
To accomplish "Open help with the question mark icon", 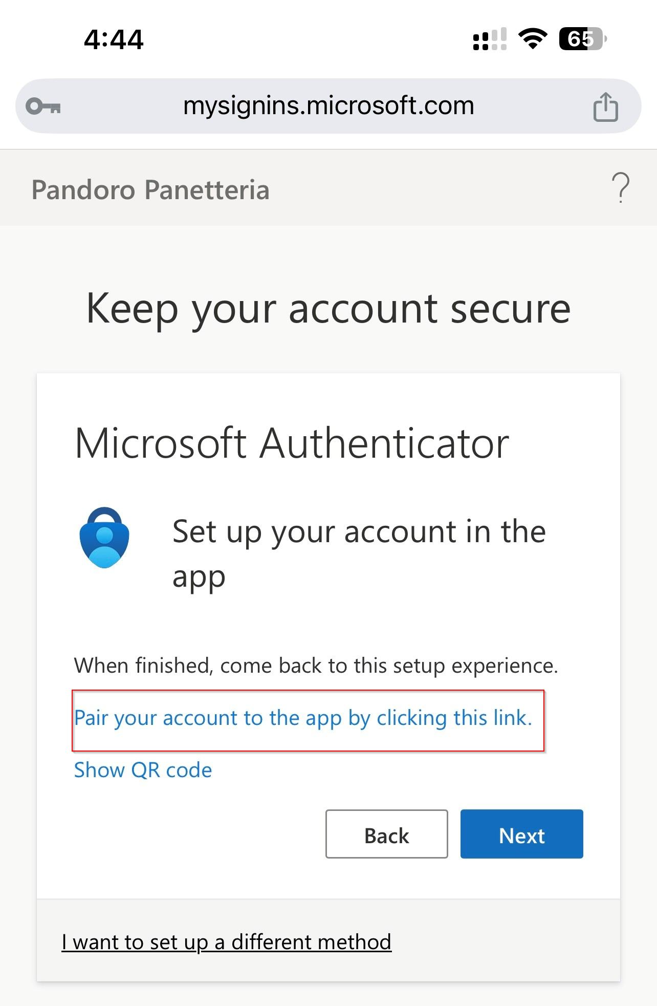I will pos(620,188).
